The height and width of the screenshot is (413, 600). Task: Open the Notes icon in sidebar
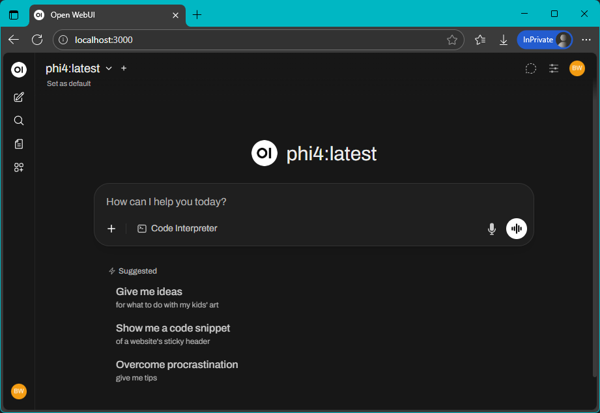[x=19, y=145]
